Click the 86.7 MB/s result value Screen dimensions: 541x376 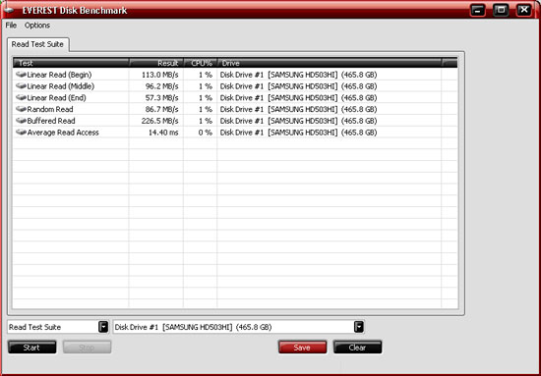162,110
